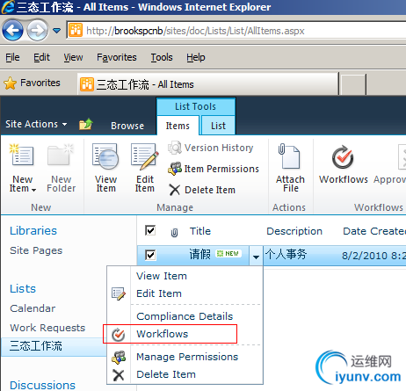Open the File menu
406x391 pixels.
tap(12, 57)
